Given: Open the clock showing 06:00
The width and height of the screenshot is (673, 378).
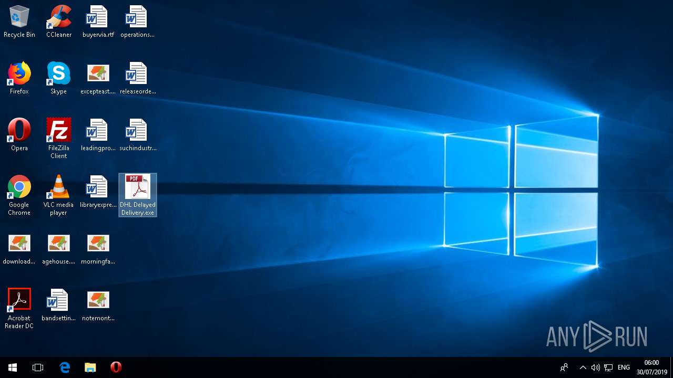Looking at the screenshot, I should pyautogui.click(x=651, y=367).
